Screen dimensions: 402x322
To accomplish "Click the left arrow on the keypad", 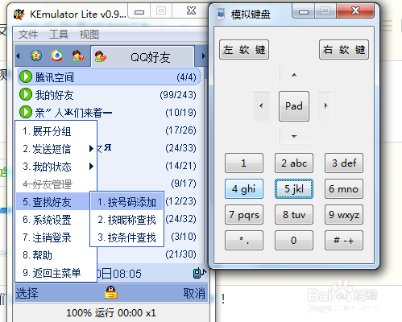I will point(262,106).
